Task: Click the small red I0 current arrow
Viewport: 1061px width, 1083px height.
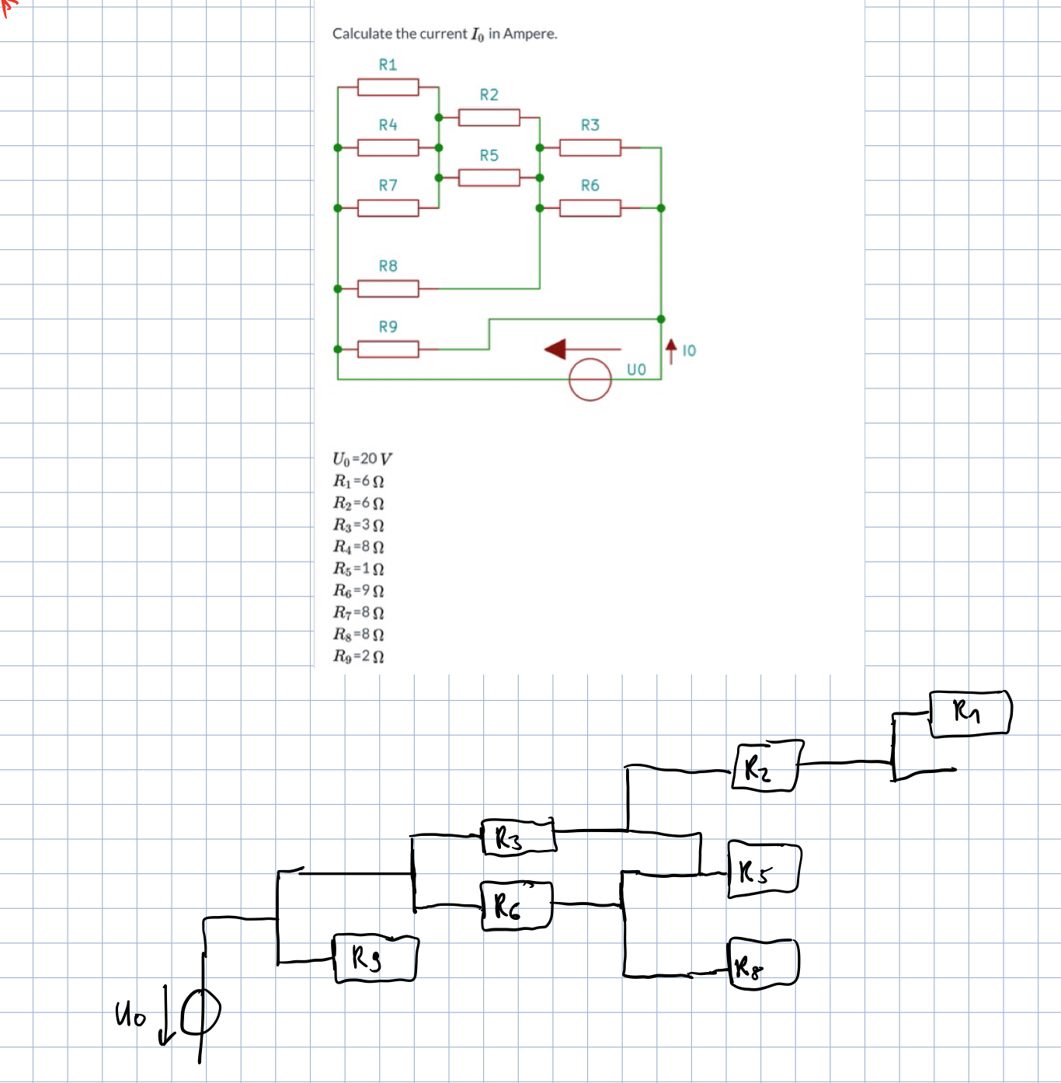Action: point(671,351)
